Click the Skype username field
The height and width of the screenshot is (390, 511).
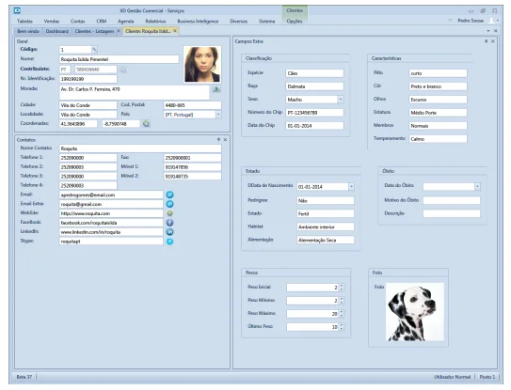[111, 242]
